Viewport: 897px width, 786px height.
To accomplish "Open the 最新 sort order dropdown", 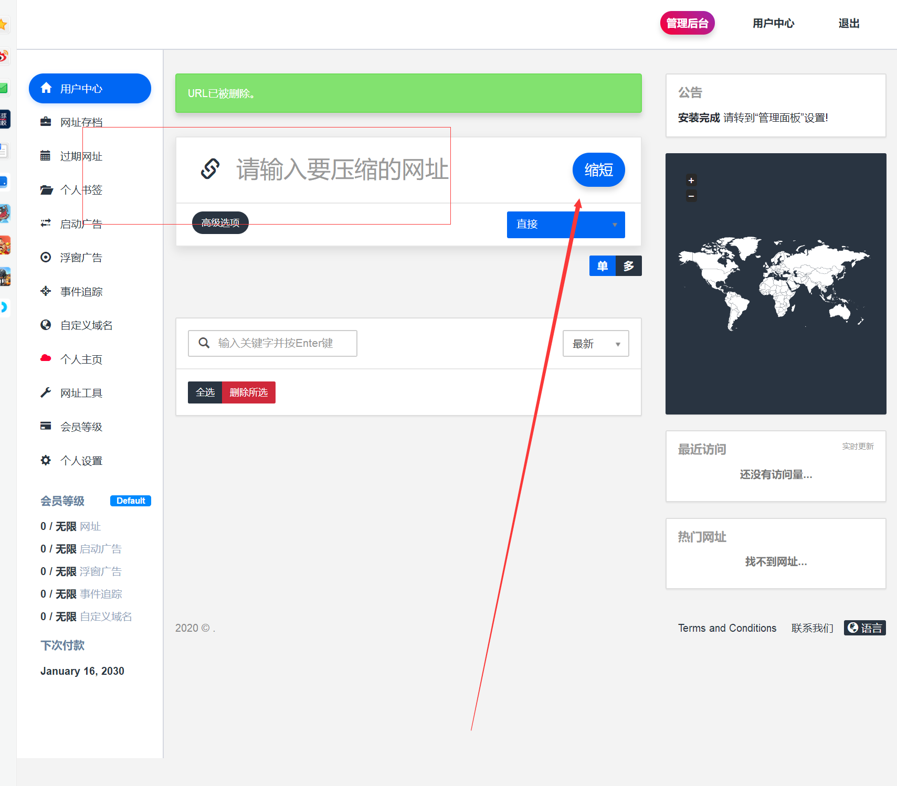I will click(x=595, y=344).
